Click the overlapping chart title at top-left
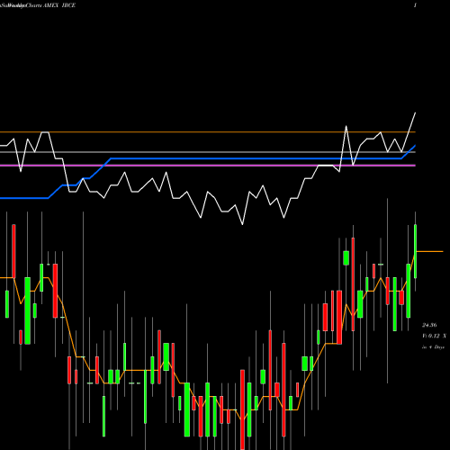The height and width of the screenshot is (450, 450). click(22, 5)
